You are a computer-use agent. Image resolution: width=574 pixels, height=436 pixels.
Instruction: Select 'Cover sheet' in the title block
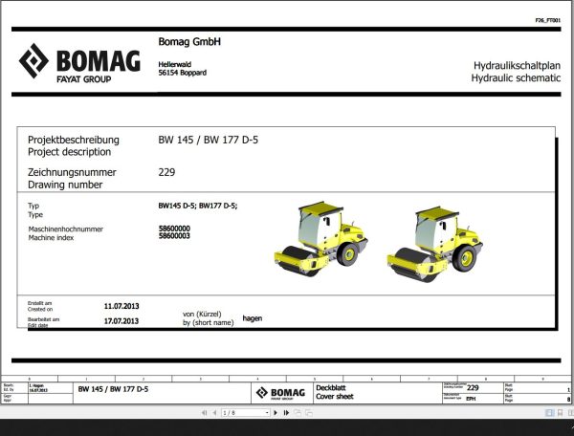pyautogui.click(x=335, y=397)
